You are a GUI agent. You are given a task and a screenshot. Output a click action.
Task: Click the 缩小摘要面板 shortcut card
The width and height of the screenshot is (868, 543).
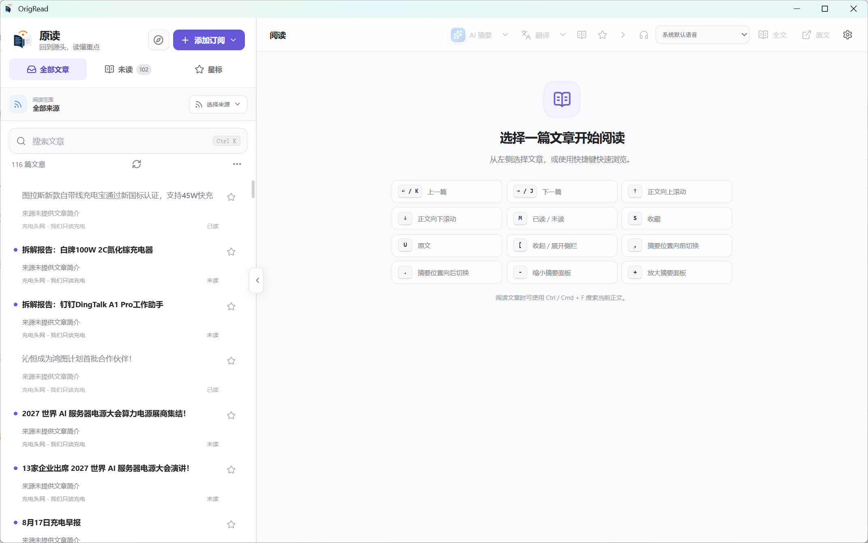(x=562, y=273)
